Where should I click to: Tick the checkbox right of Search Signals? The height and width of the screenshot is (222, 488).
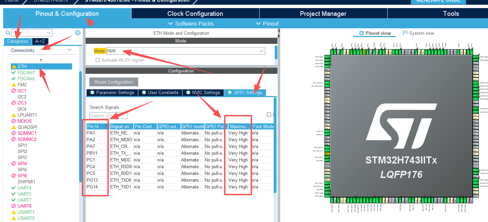[269, 115]
